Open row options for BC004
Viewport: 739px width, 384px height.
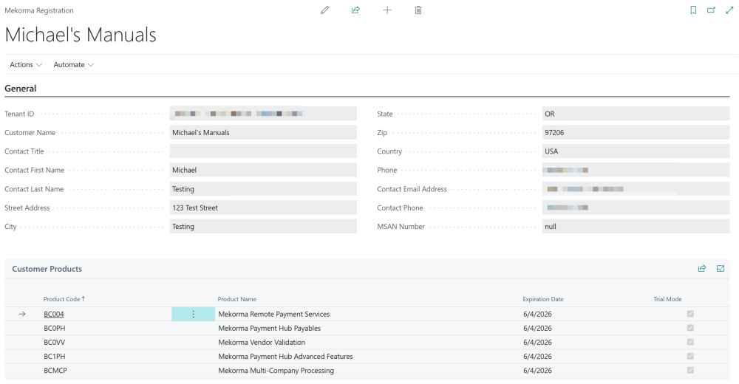tap(193, 315)
